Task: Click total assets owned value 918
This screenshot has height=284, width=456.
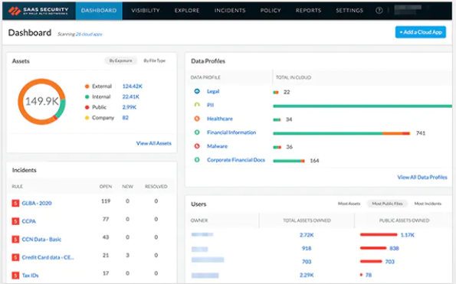Action: (307, 248)
